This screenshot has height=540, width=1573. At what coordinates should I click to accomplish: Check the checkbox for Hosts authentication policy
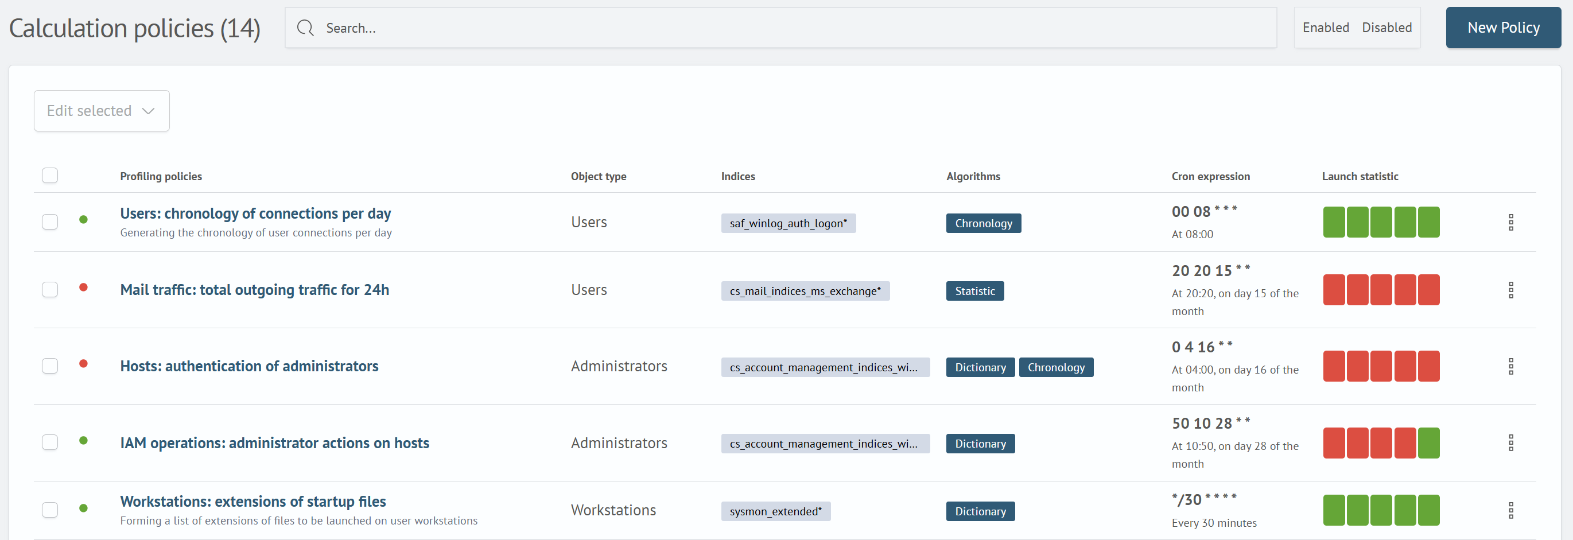coord(49,366)
